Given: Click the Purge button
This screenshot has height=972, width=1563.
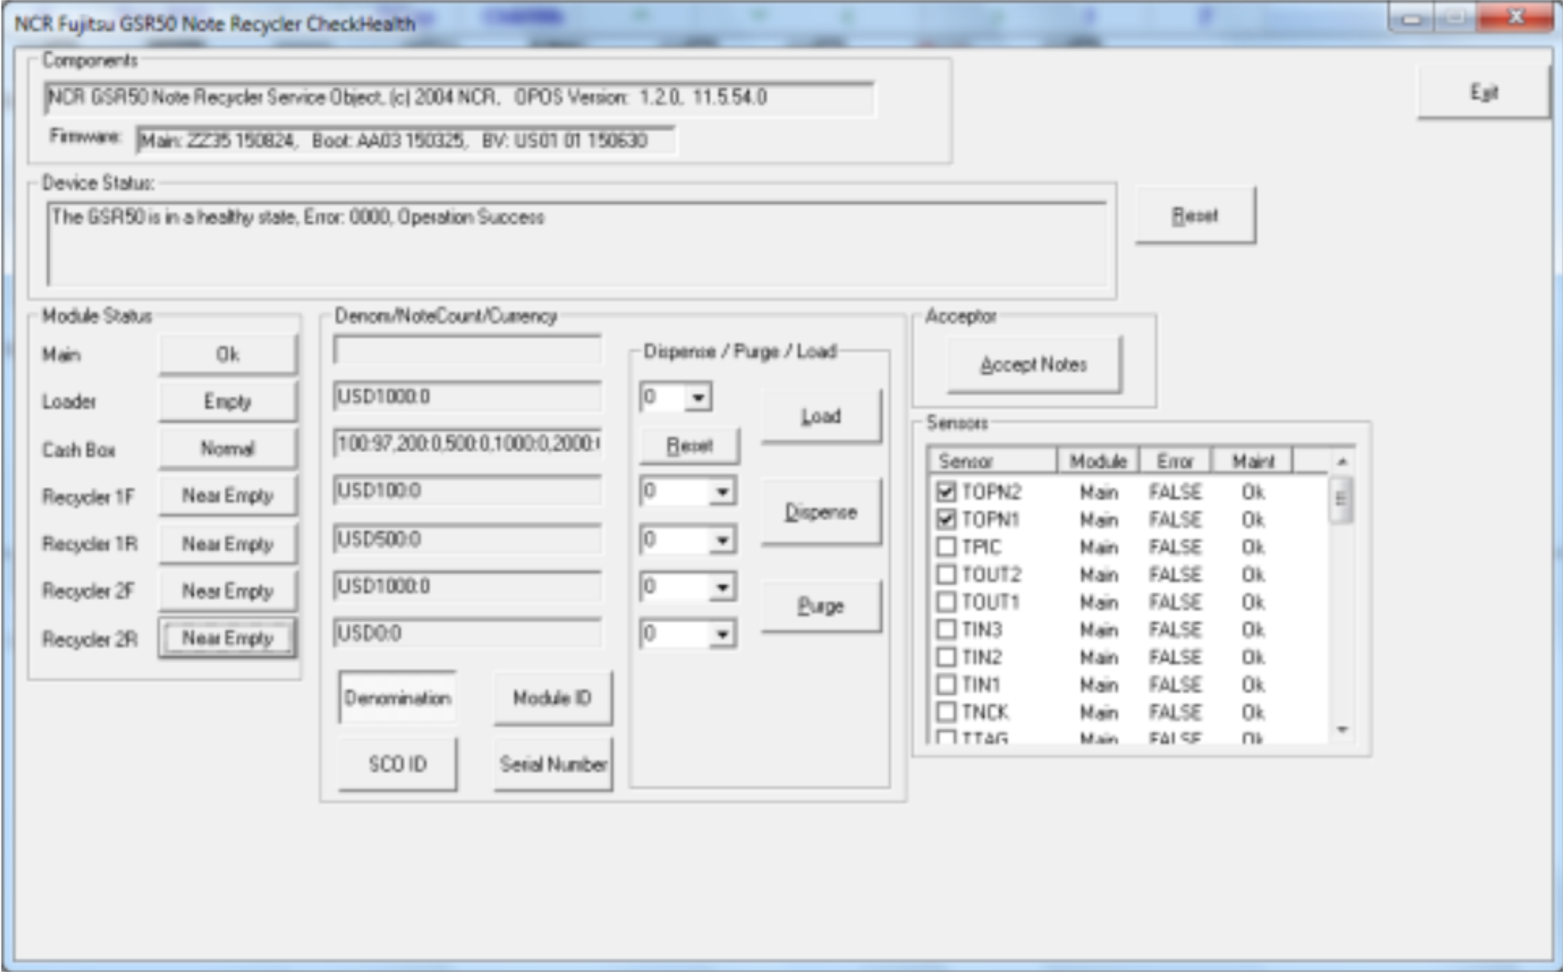Looking at the screenshot, I should [x=821, y=606].
